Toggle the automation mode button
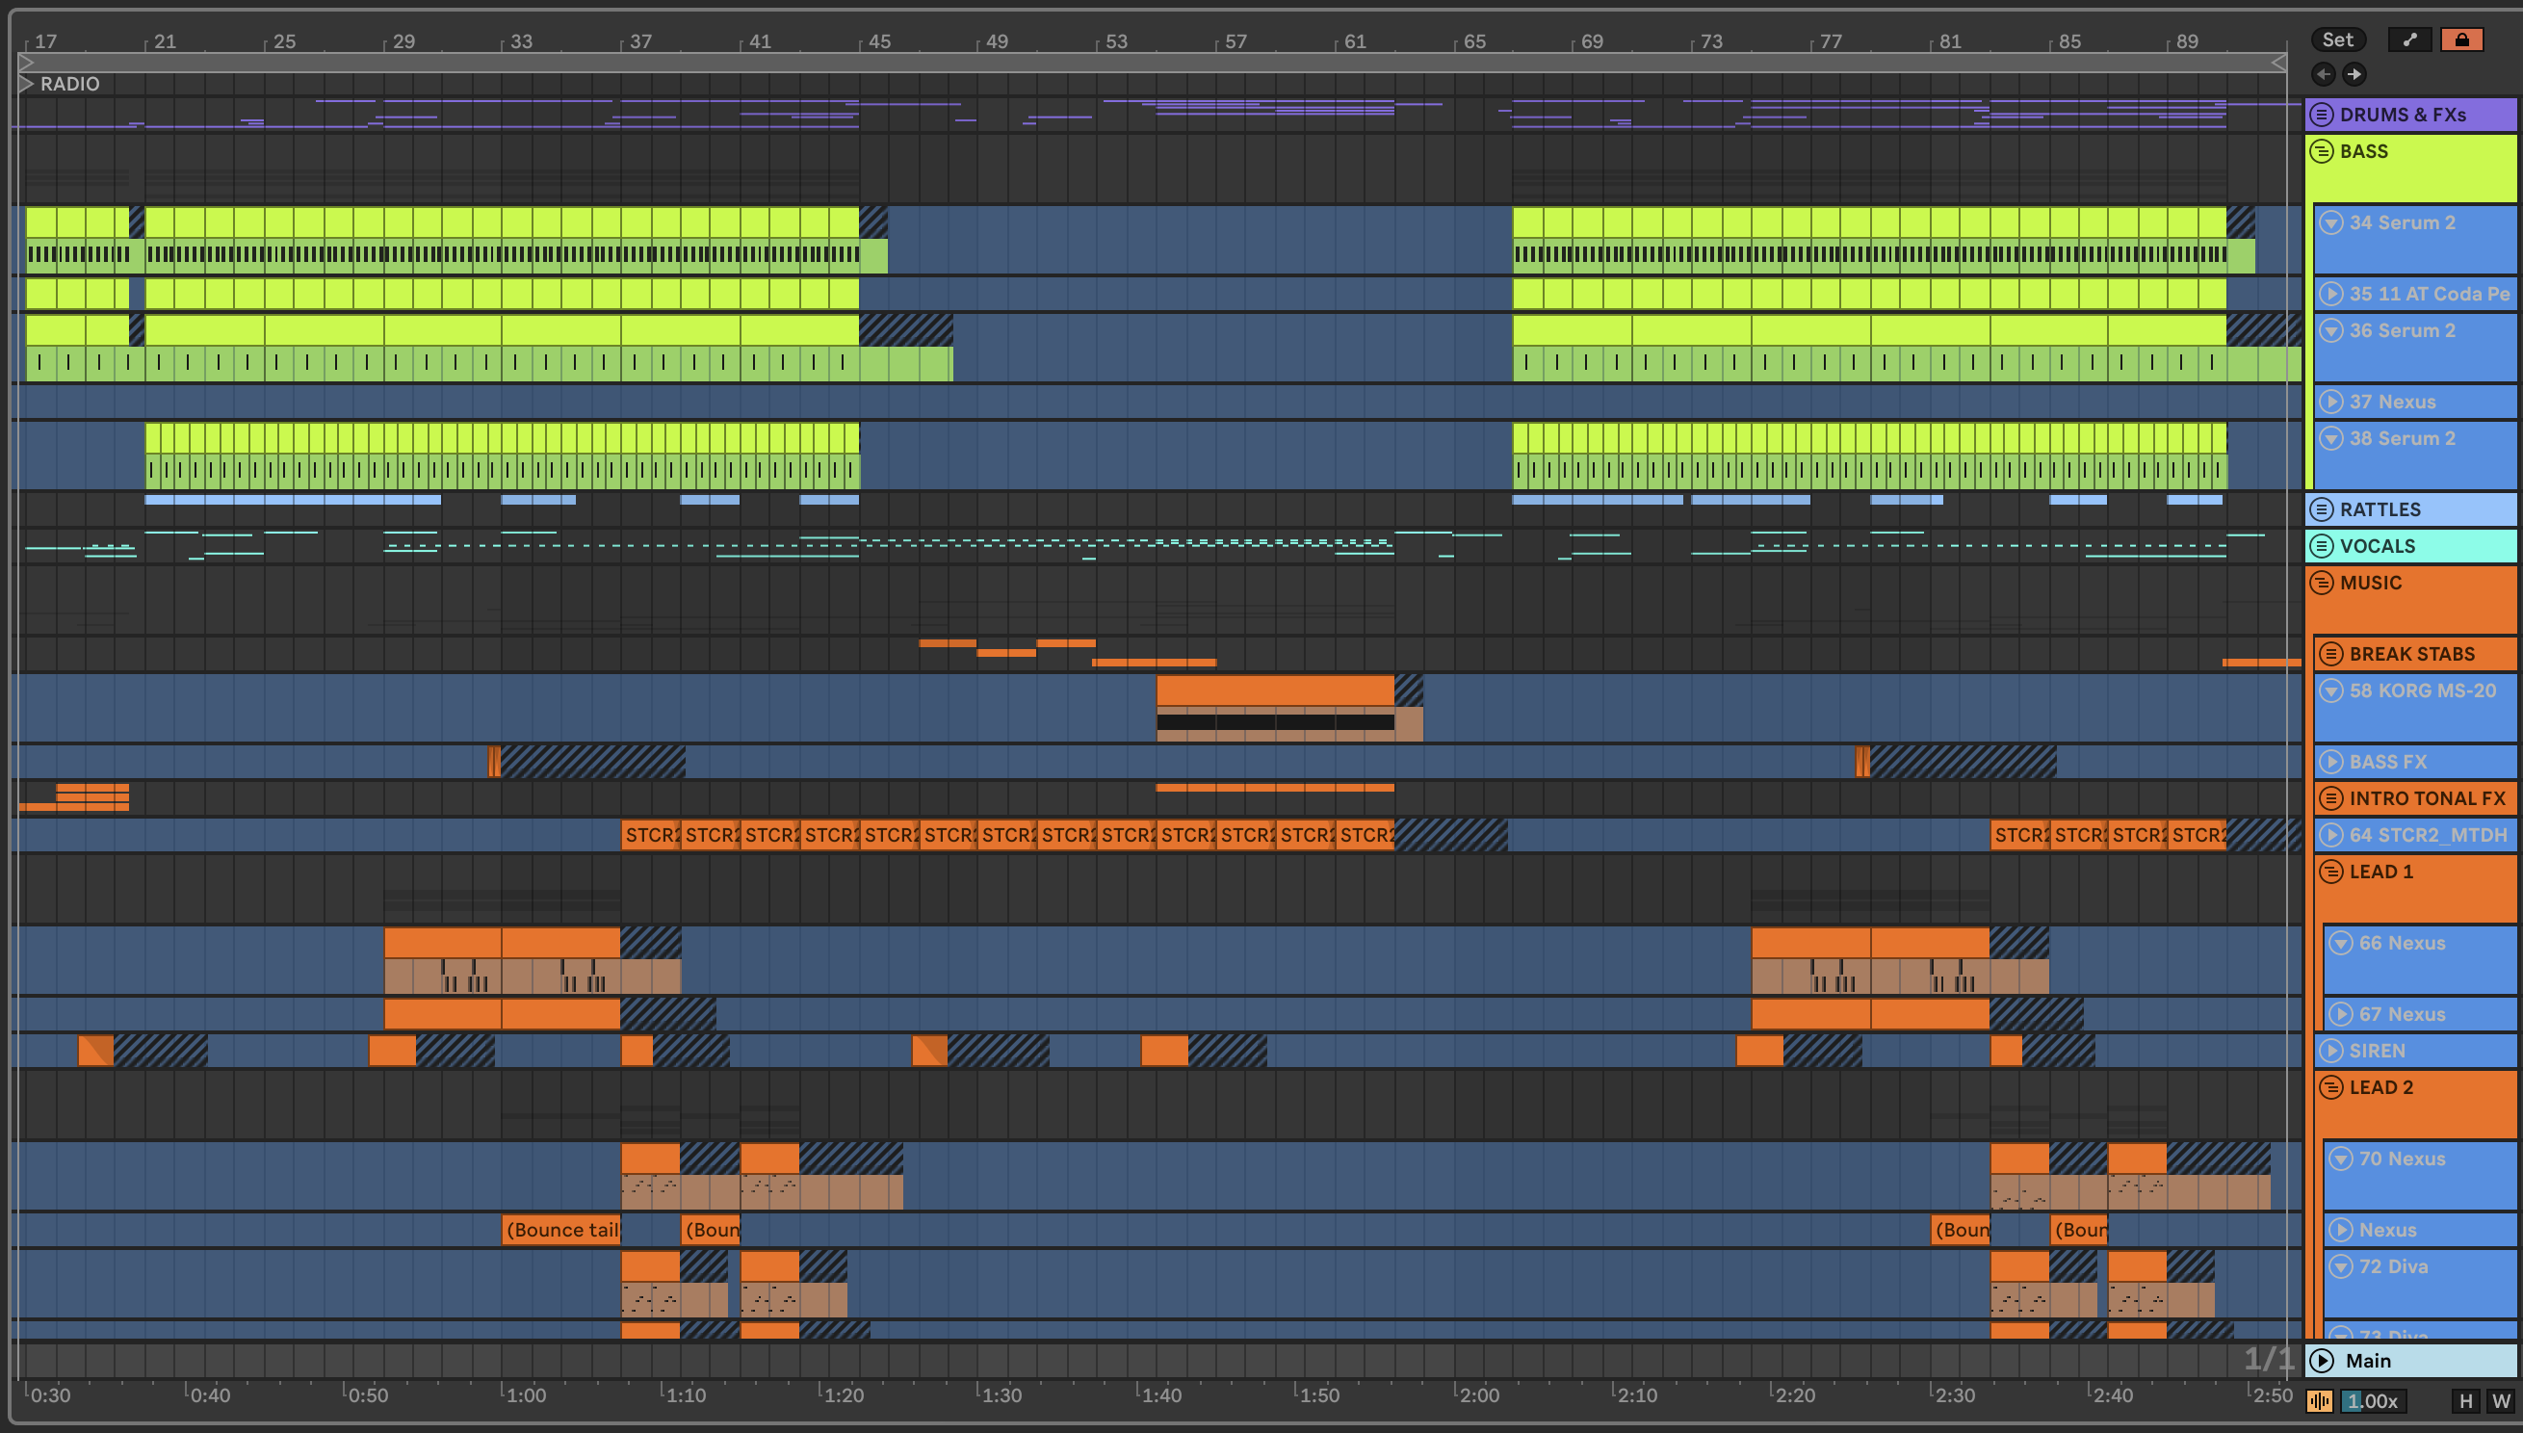 2409,39
